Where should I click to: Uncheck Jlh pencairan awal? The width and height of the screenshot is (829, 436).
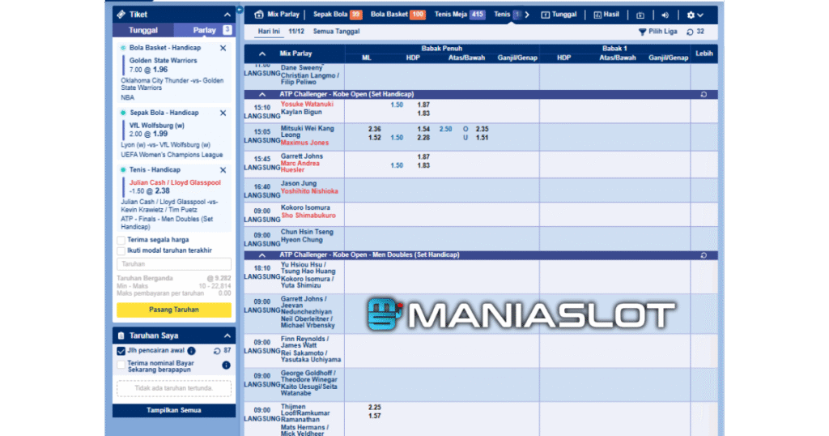click(x=121, y=351)
